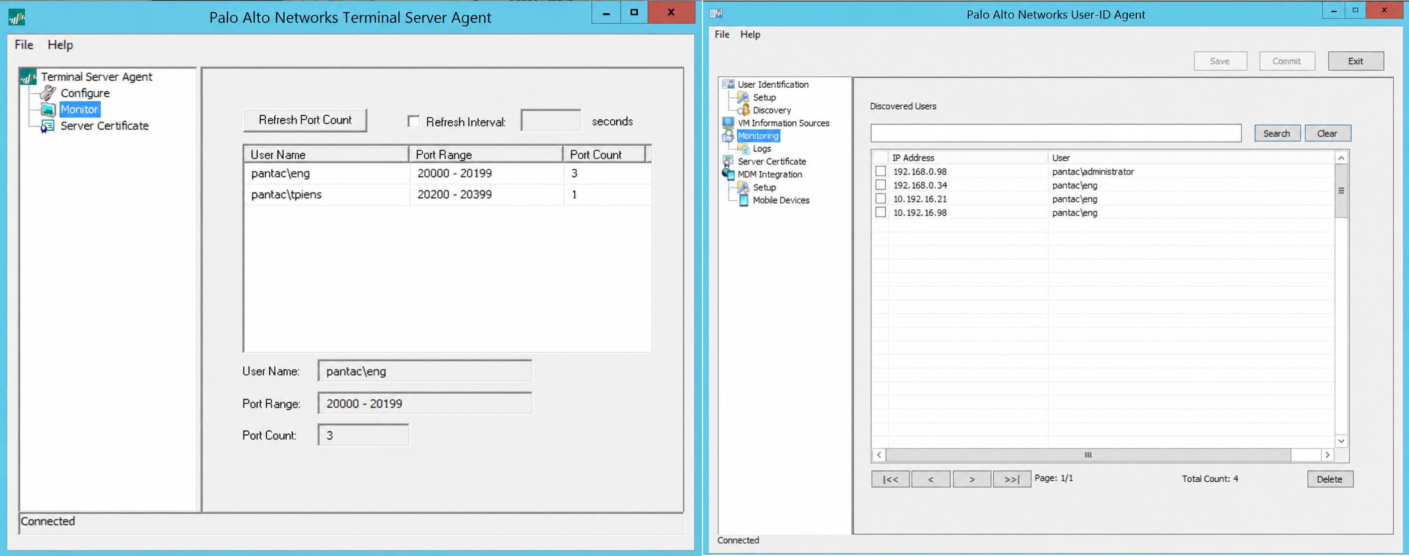Open Help menu in Terminal Server Agent

click(60, 45)
